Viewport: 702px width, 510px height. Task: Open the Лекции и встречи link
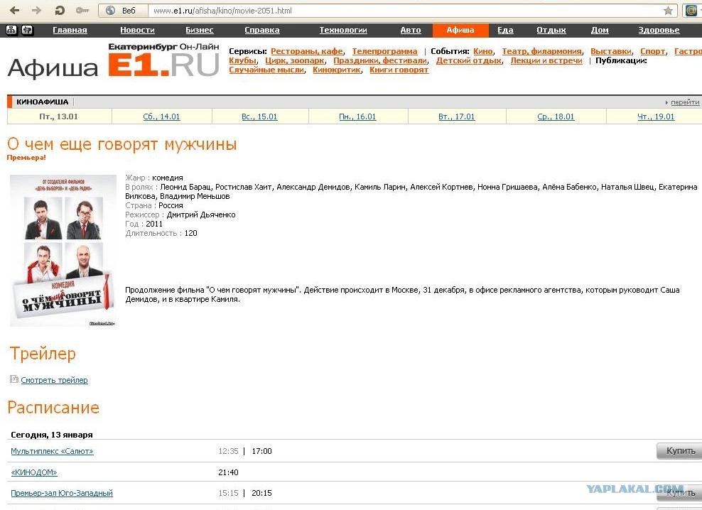tap(546, 60)
